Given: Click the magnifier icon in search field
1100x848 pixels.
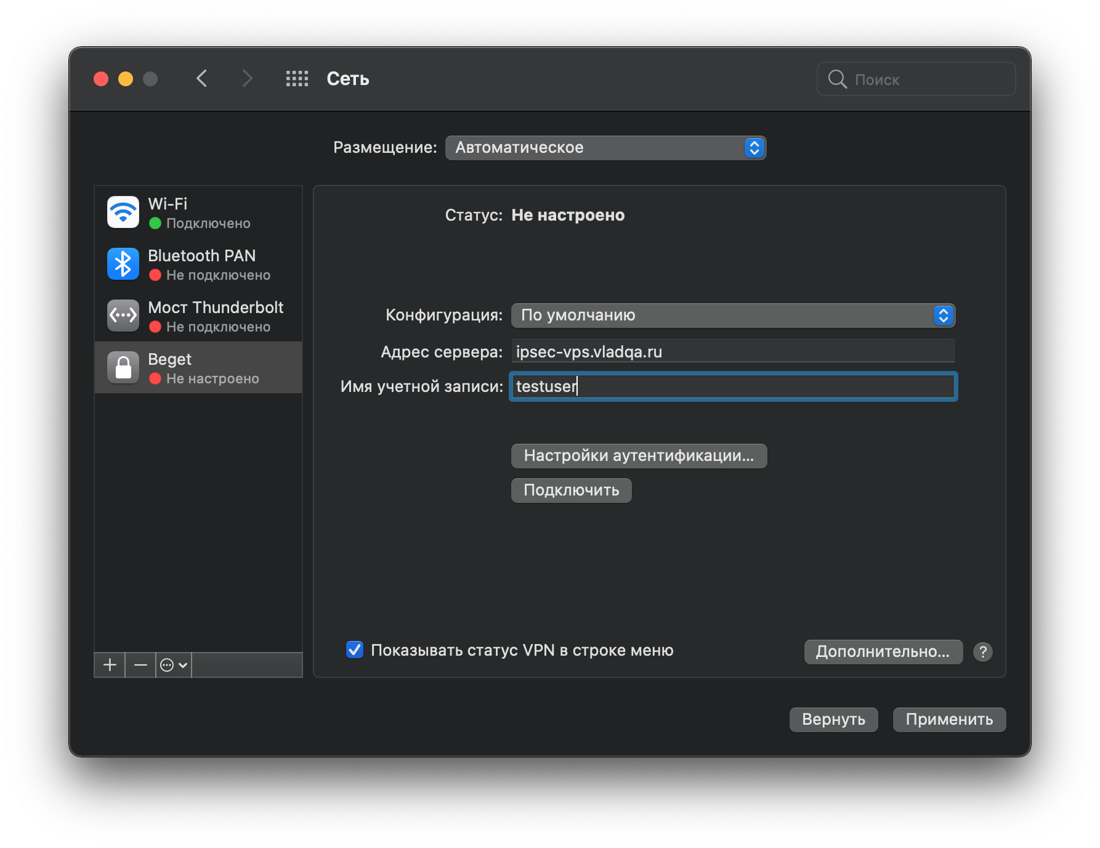Looking at the screenshot, I should (837, 79).
